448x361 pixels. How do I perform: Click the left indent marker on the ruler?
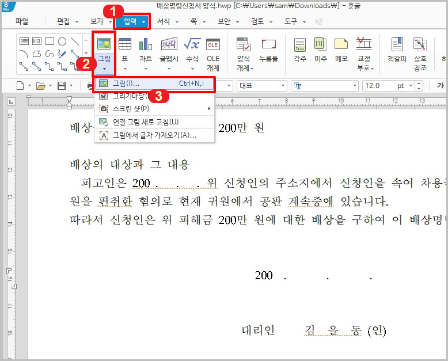pyautogui.click(x=69, y=107)
